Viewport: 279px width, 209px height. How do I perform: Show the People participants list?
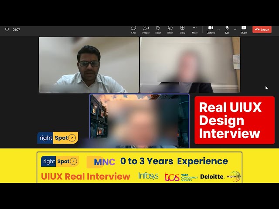[146, 30]
